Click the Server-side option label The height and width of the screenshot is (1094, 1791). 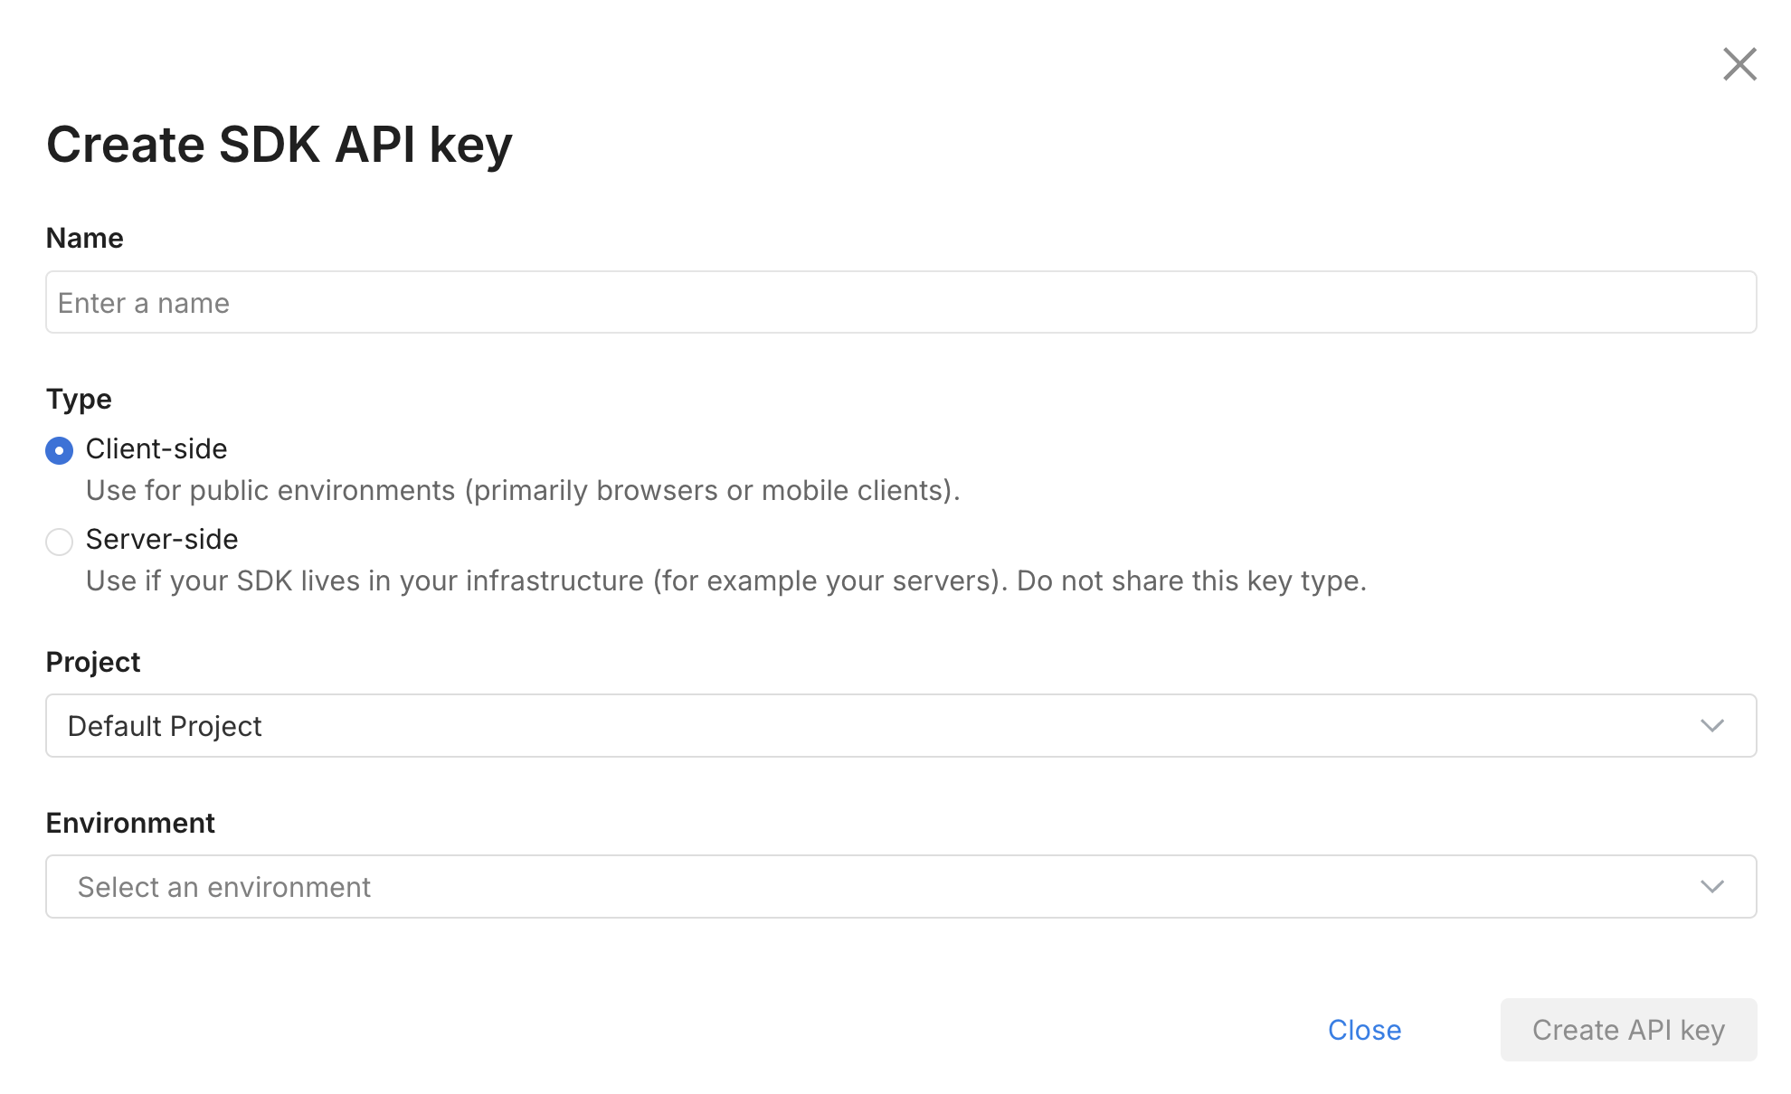tap(161, 539)
